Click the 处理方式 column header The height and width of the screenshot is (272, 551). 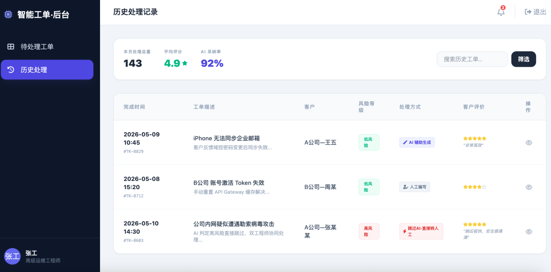coord(410,107)
